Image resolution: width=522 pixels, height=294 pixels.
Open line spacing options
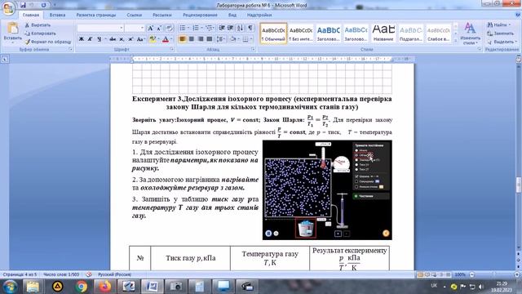point(220,39)
